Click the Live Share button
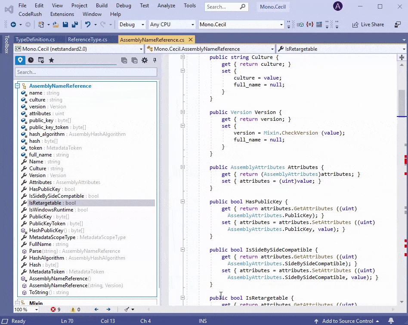Screen dimensions: 408x325 368,25
